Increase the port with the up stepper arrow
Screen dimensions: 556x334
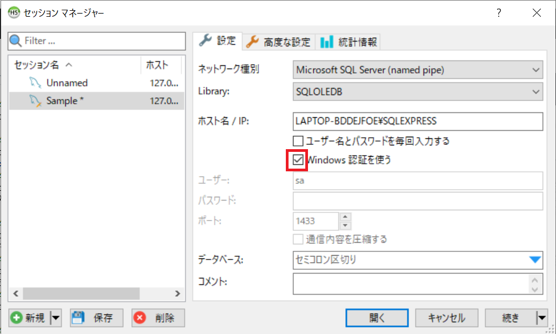345,217
